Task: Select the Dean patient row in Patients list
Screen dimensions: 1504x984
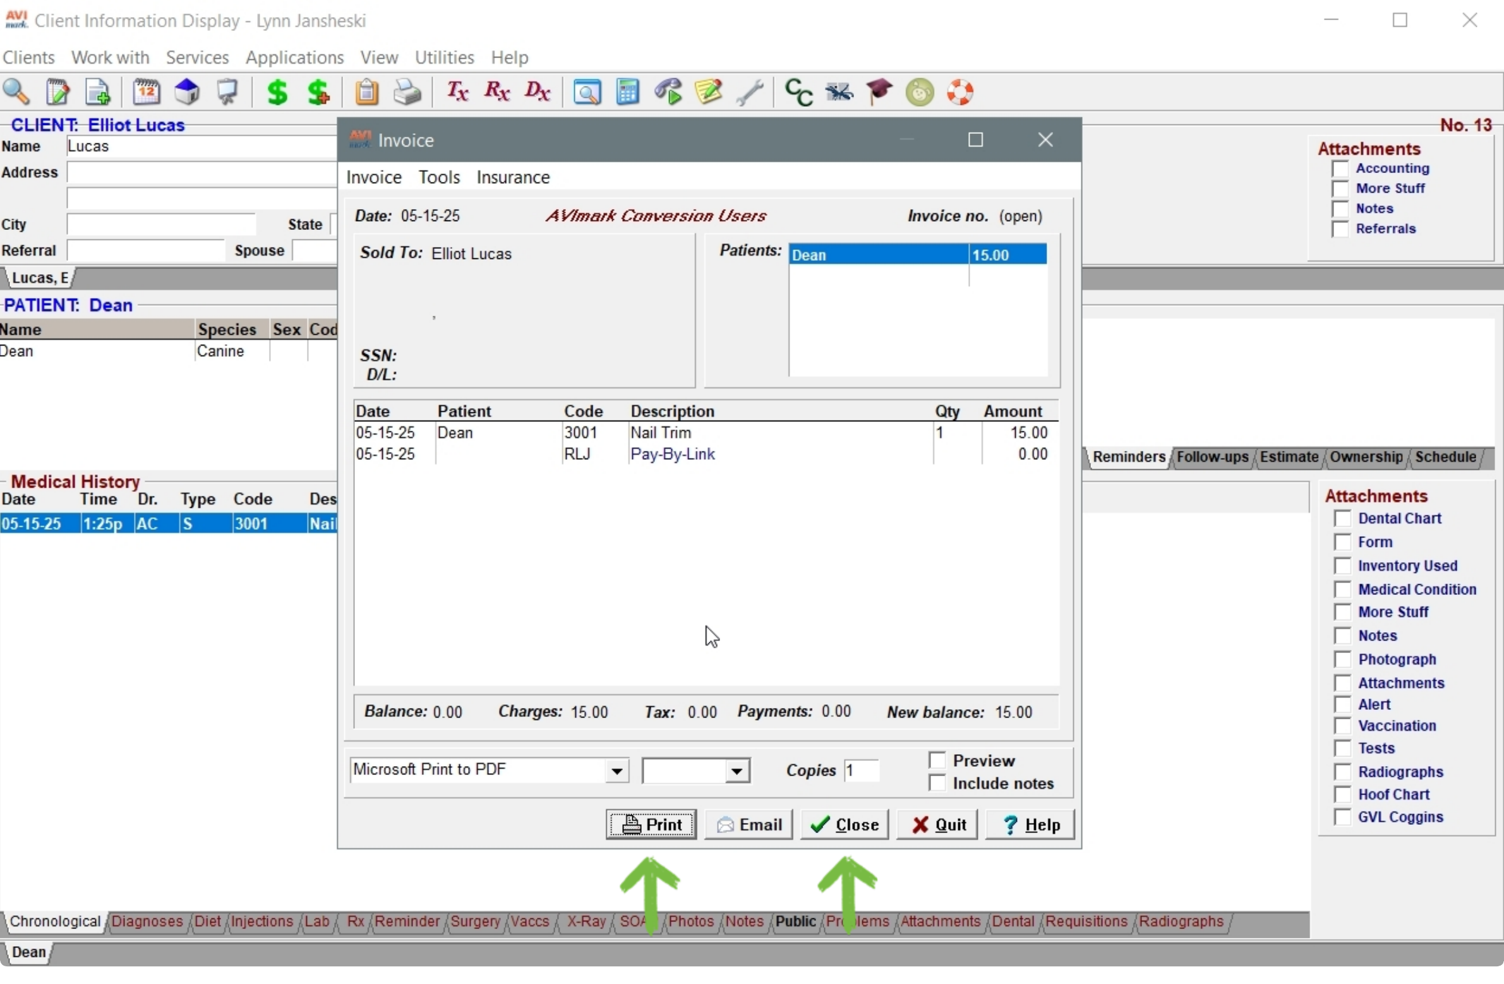Action: point(918,255)
